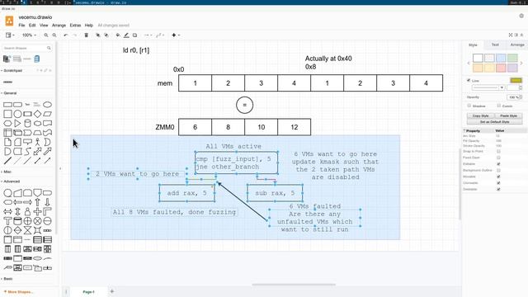The image size is (528, 297).
Task: Redo the last undone action
Action: tap(75, 35)
